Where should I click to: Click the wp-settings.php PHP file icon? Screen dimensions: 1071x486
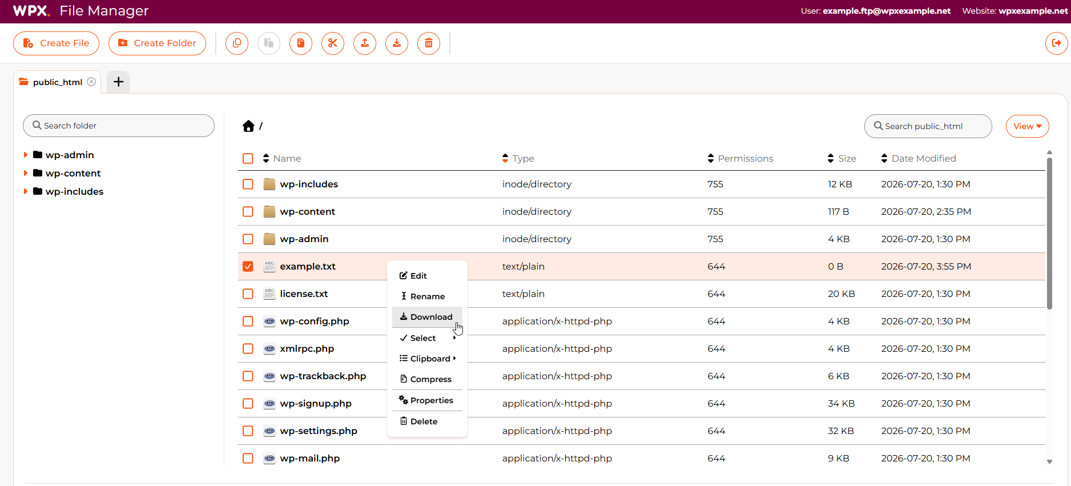[269, 431]
